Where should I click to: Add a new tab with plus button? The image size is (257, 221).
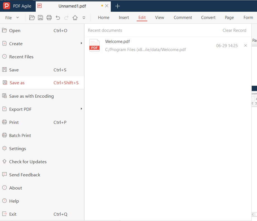coord(117,6)
